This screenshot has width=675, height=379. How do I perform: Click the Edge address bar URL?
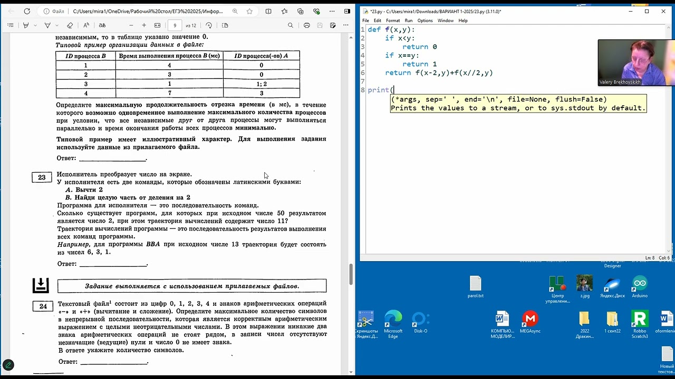148,11
